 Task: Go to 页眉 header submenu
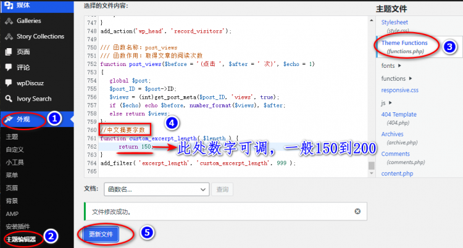12,188
